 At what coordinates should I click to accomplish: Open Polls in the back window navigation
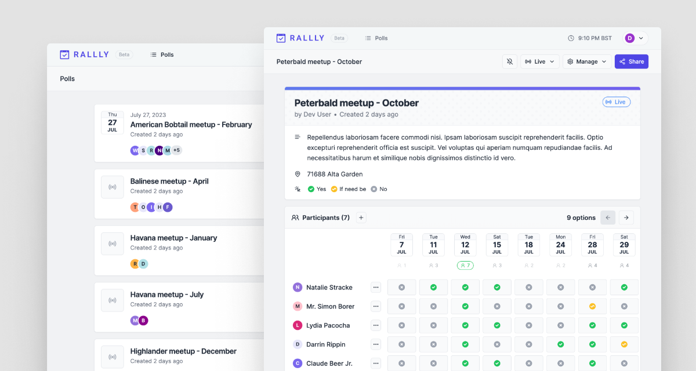[x=162, y=54]
